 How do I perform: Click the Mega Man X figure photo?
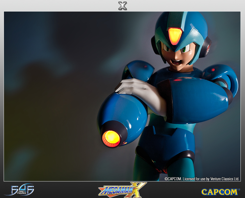(x=122, y=96)
